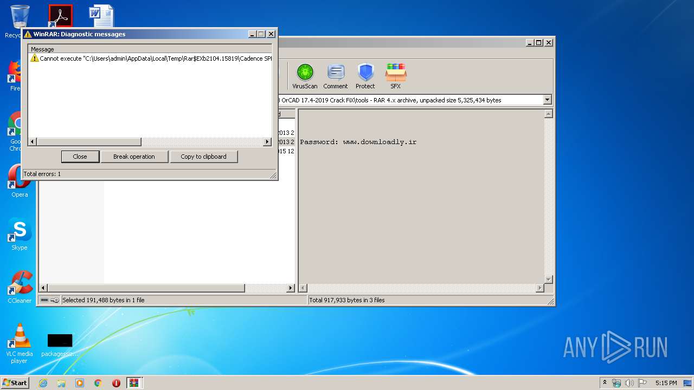Create an SFX archive
This screenshot has height=390, width=694.
point(395,76)
